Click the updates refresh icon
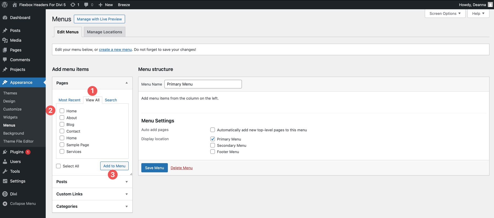494x218 pixels. 73,5
